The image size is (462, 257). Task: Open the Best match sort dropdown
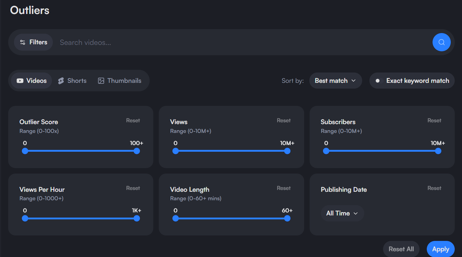point(335,80)
